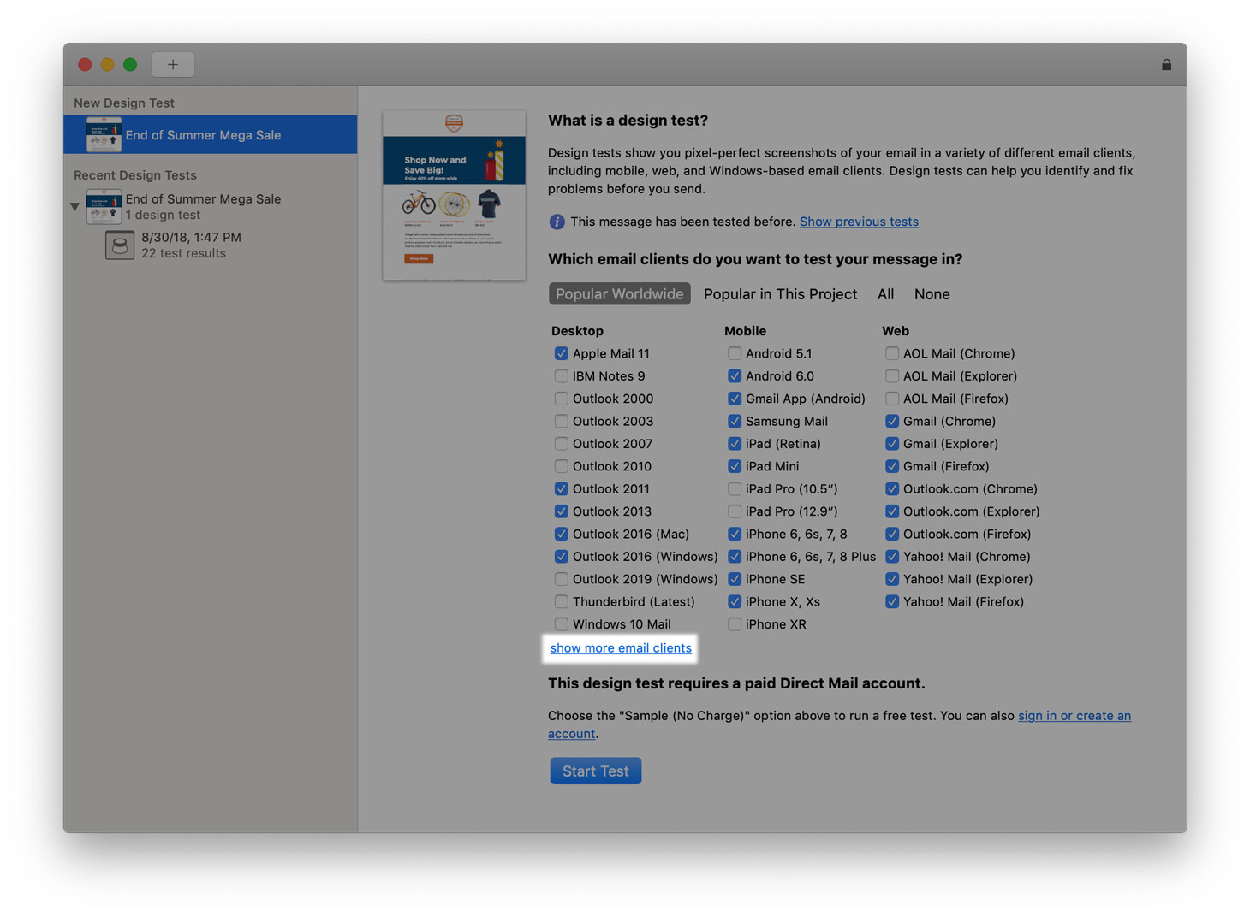Uncheck Yahoo! Mail (Explorer)
This screenshot has height=916, width=1250.
pos(892,579)
